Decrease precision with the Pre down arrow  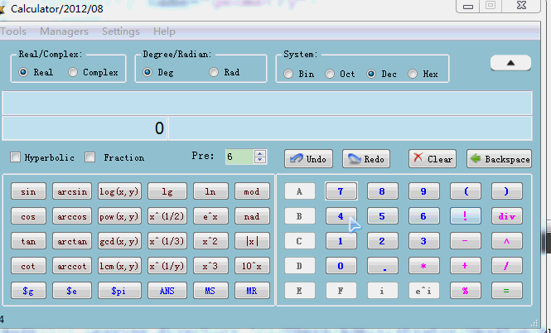pyautogui.click(x=260, y=160)
